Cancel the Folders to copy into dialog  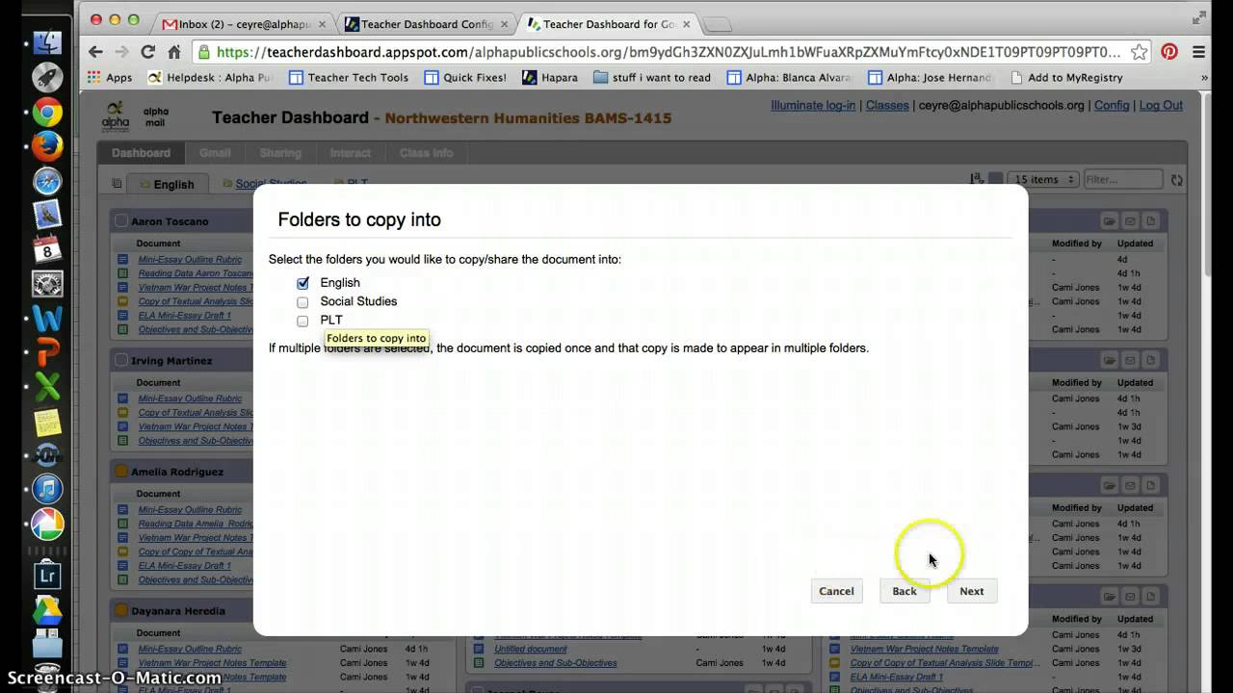[836, 591]
